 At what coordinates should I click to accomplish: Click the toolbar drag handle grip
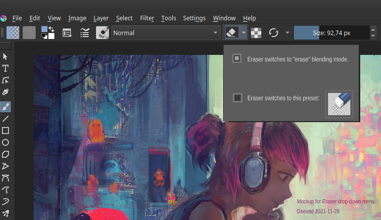pyautogui.click(x=2, y=33)
